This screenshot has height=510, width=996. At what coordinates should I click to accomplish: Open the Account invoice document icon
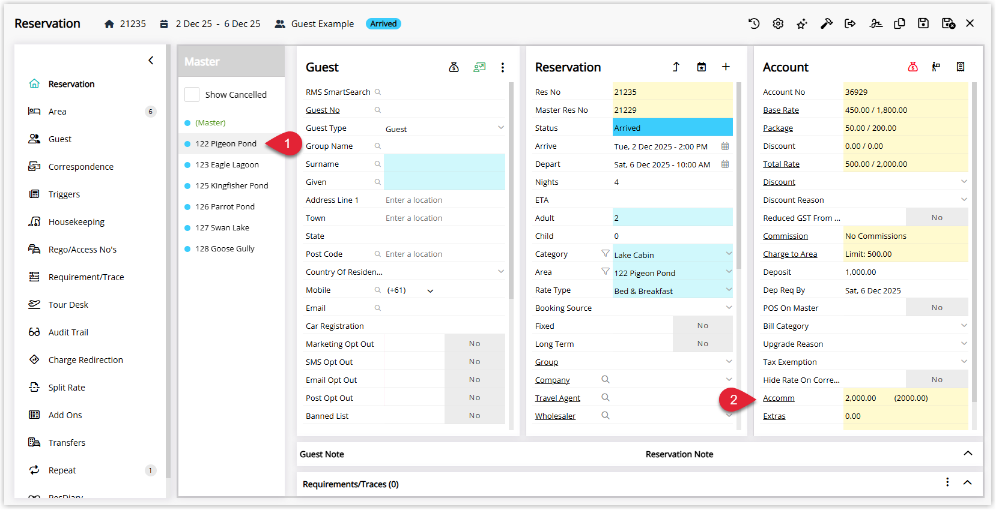(x=961, y=67)
